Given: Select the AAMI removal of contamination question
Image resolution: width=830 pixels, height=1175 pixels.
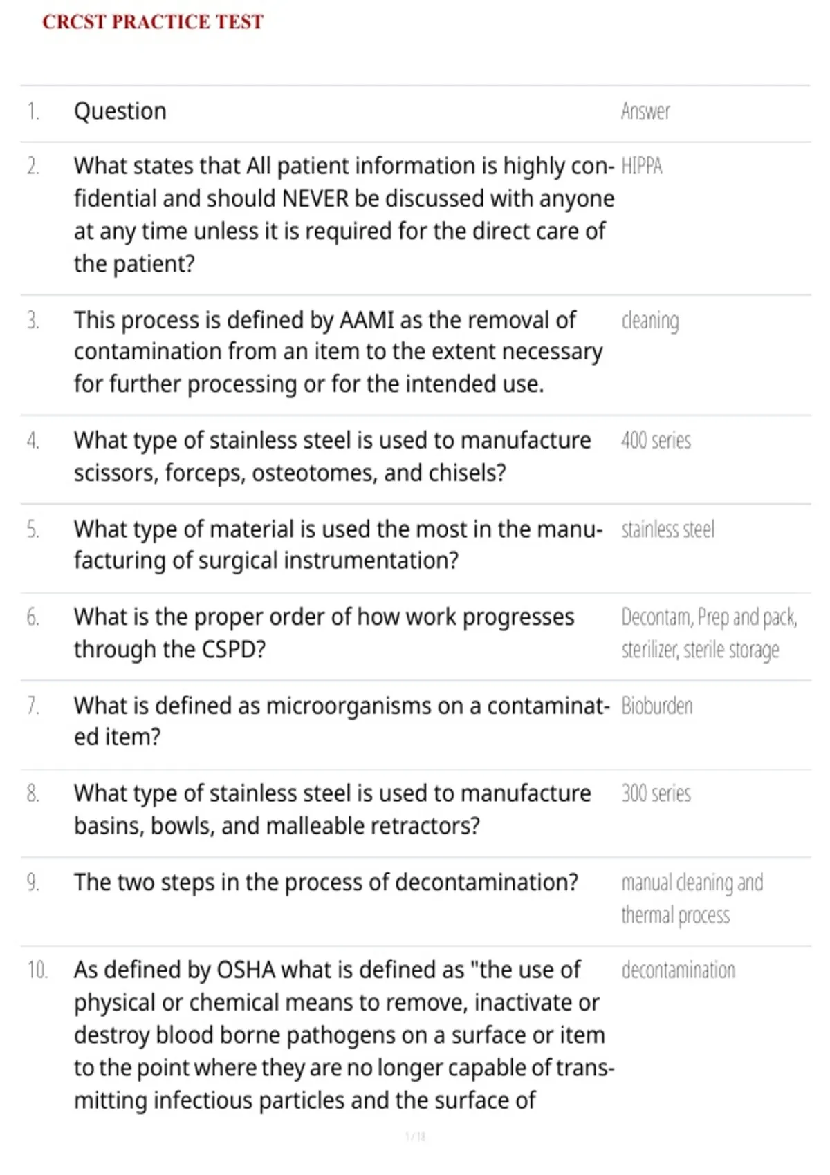Looking at the screenshot, I should pos(338,352).
